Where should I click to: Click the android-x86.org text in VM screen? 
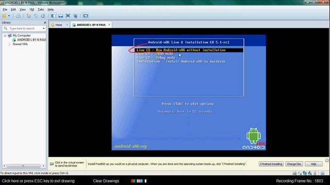coord(130,146)
